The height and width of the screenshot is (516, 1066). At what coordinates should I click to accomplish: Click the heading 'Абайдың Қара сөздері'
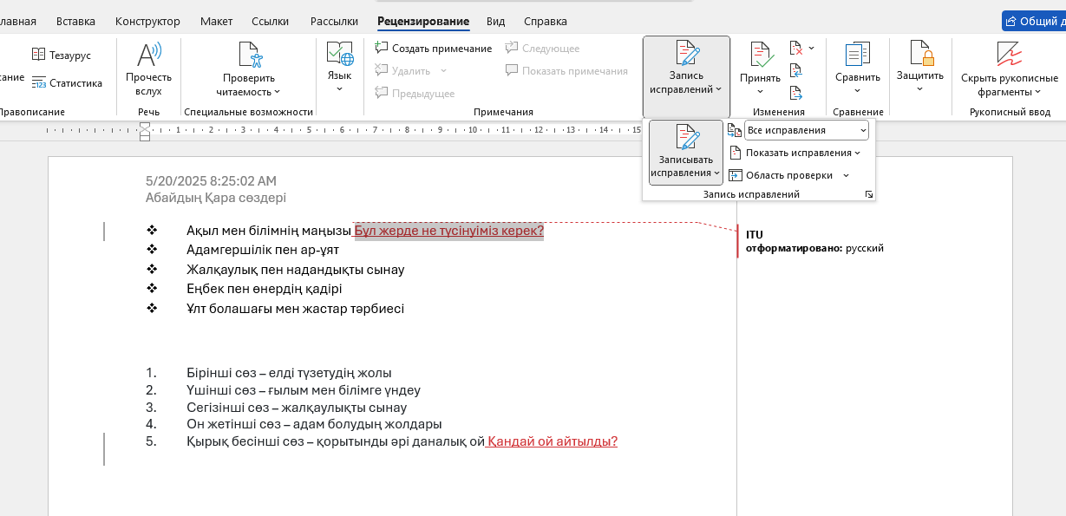pos(216,198)
